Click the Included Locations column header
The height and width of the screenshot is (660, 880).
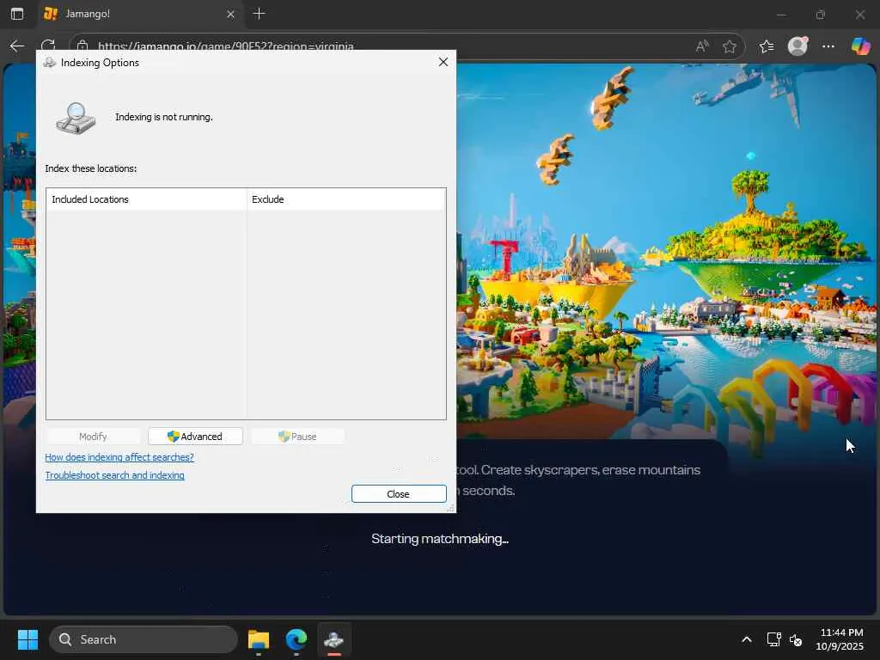tap(146, 199)
